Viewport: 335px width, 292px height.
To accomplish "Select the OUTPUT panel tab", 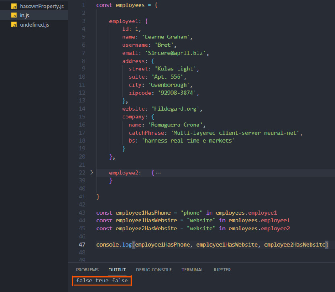I will pyautogui.click(x=117, y=270).
